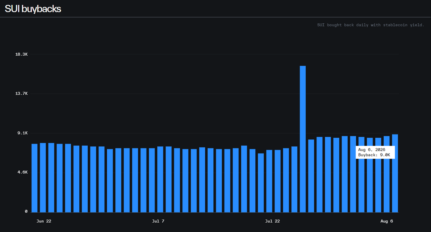Screen dimensions: 431x232
Task: Click the 4.6K y-axis label
Action: coord(23,172)
